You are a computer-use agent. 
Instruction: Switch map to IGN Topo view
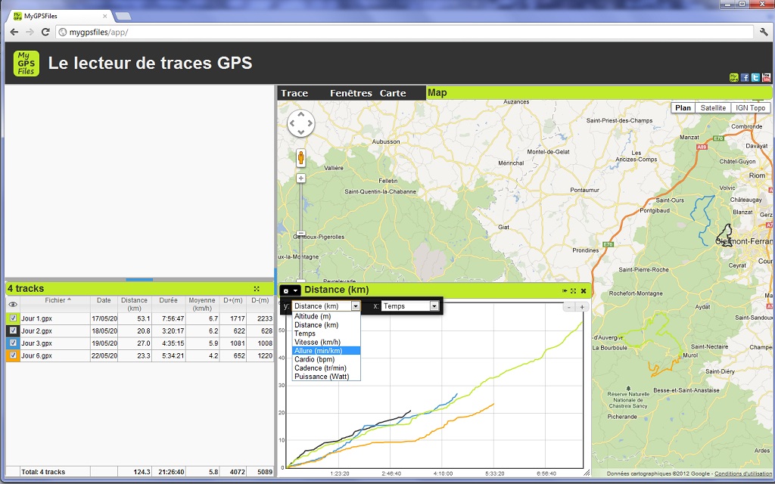750,108
